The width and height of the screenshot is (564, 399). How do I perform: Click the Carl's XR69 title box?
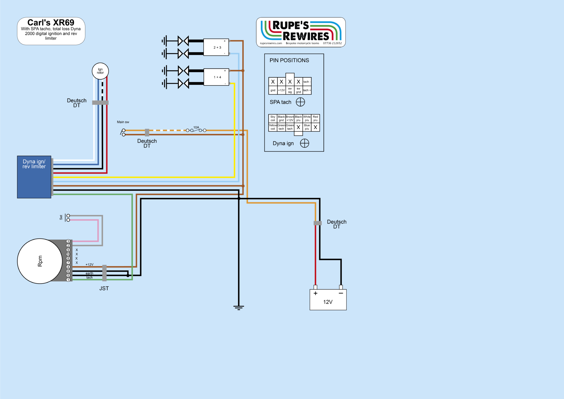(x=51, y=31)
